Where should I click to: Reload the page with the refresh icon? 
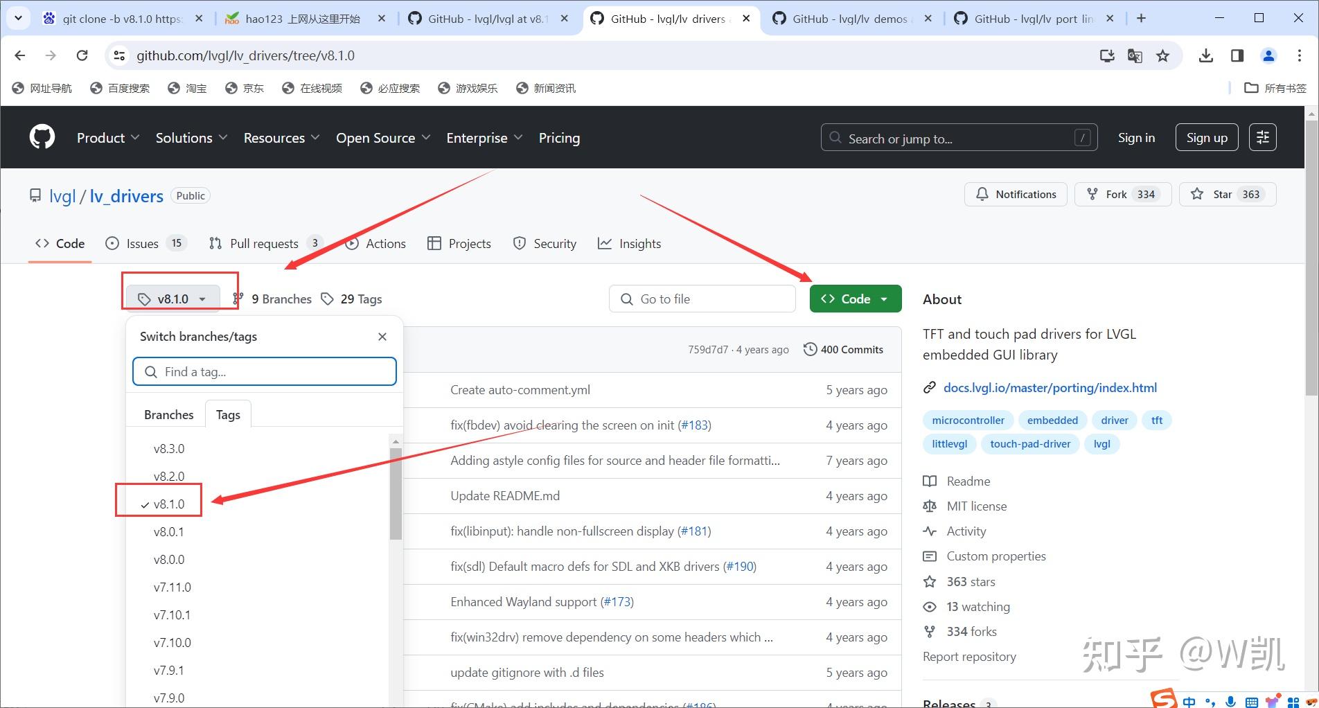(82, 55)
